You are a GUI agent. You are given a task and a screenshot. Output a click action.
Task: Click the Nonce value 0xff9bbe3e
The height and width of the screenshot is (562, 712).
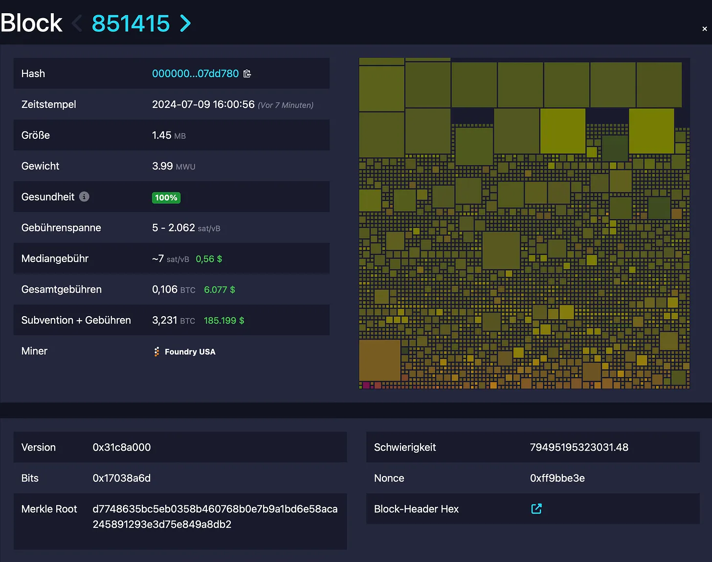coord(557,478)
